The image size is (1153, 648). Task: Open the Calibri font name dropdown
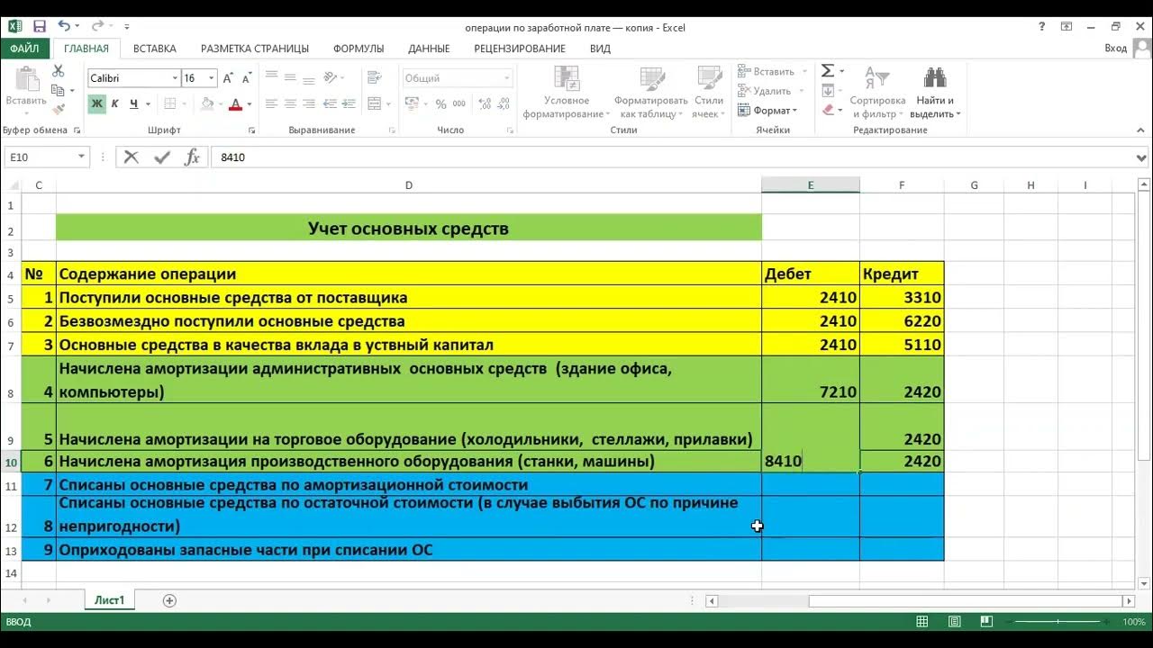coord(175,78)
